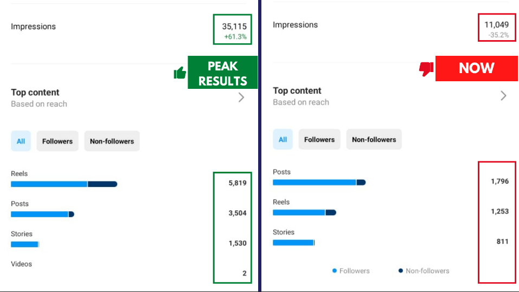This screenshot has width=519, height=292.
Task: Select Followers filter in left panel
Action: pyautogui.click(x=57, y=141)
